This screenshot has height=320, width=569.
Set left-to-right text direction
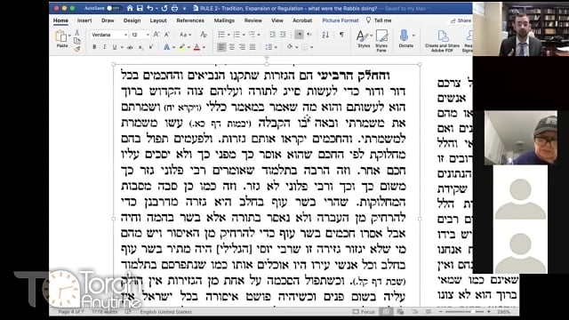pos(299,35)
